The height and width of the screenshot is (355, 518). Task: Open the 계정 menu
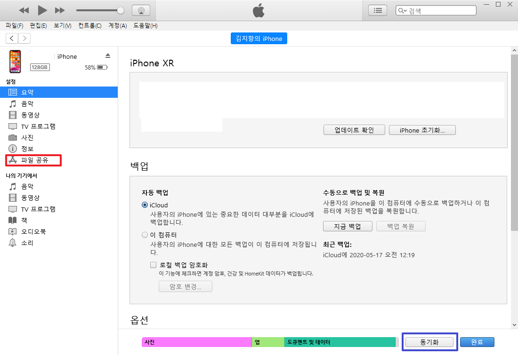118,26
